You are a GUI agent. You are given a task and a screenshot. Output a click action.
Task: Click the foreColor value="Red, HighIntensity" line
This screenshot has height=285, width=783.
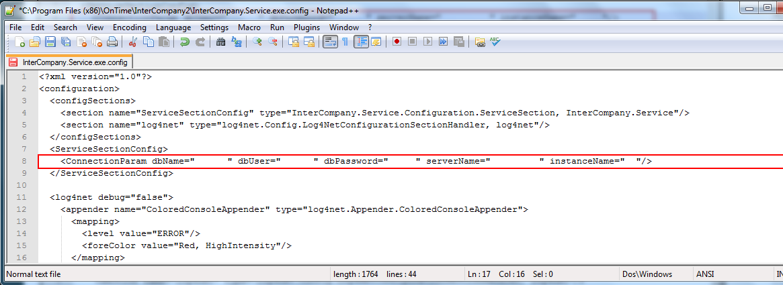[x=187, y=245]
